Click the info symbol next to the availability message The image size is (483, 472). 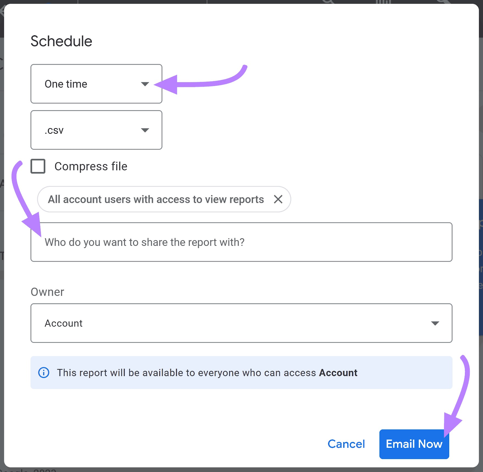(x=43, y=373)
